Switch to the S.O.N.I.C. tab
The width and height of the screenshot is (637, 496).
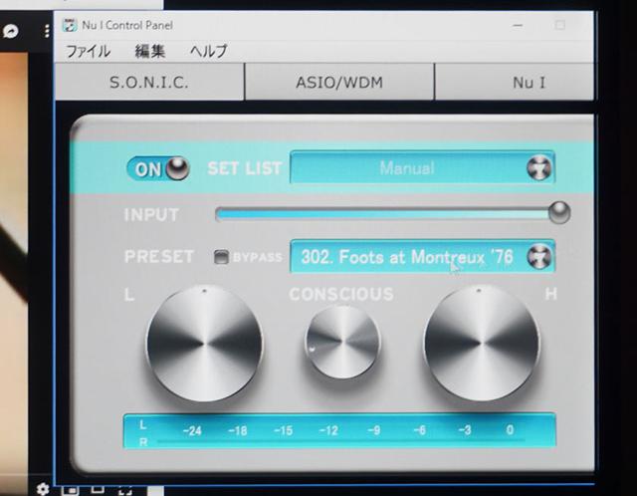149,82
